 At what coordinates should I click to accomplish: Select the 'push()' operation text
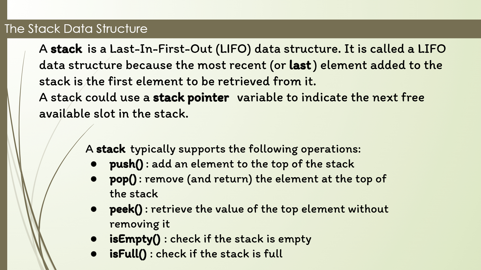[x=126, y=164]
